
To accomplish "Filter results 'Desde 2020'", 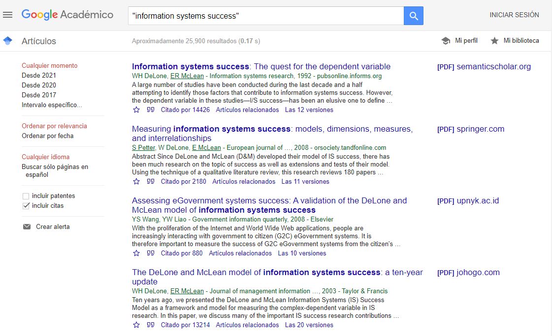I will 39,85.
